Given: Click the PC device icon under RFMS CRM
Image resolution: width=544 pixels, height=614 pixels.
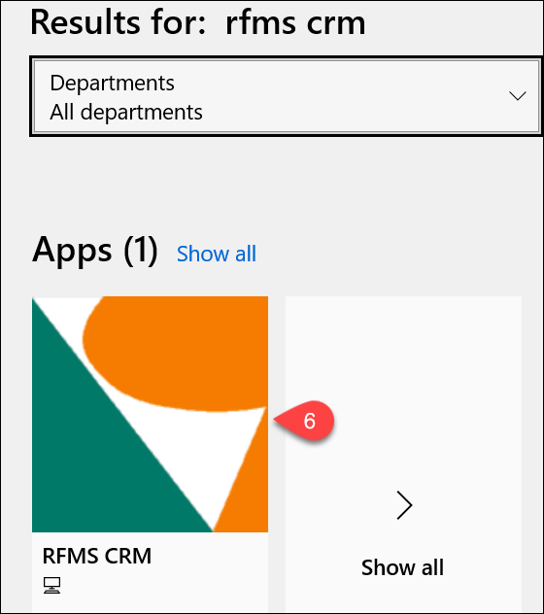Looking at the screenshot, I should pos(51,586).
